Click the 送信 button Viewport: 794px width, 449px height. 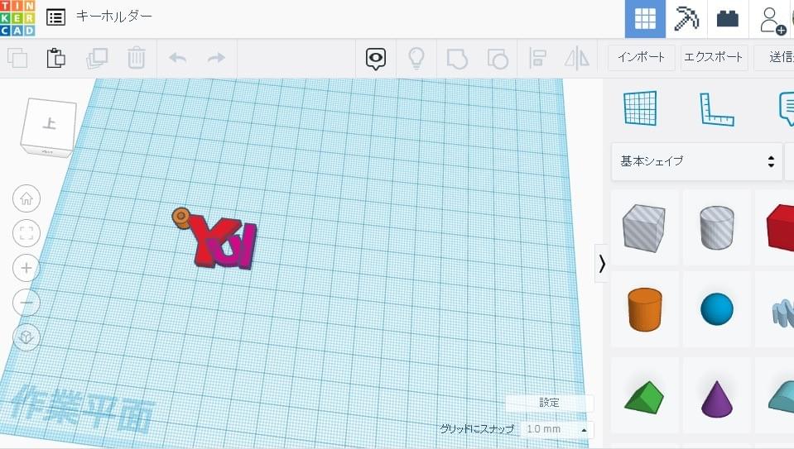click(x=774, y=58)
